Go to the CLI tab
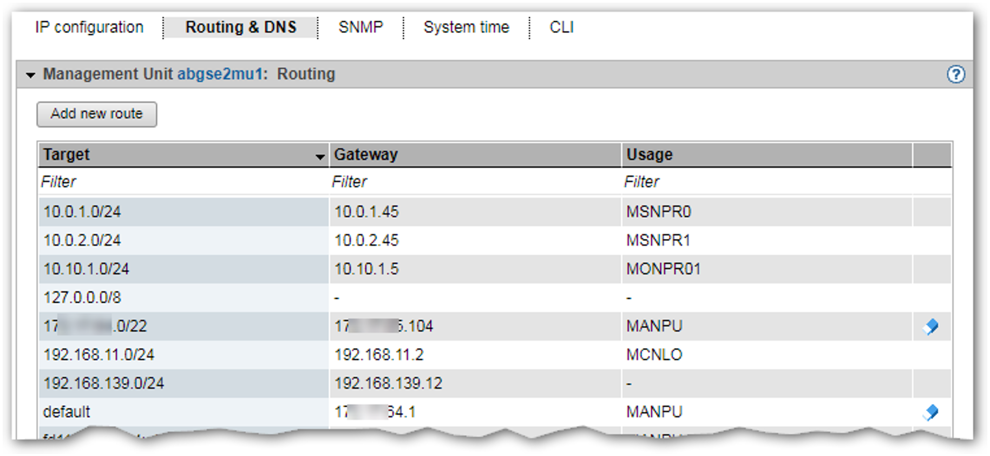Viewport: 990px width, 456px height. click(x=561, y=27)
